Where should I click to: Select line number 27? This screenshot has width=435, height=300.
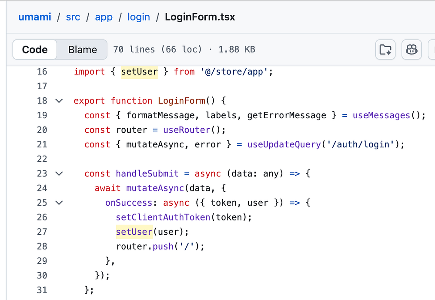[x=42, y=232]
